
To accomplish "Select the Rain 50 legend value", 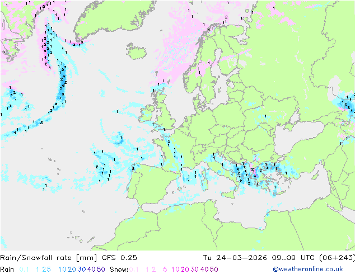I will (101, 270).
